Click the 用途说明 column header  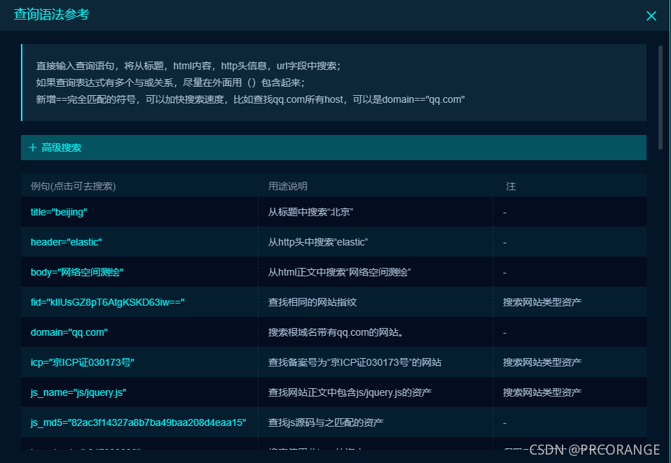(x=287, y=186)
